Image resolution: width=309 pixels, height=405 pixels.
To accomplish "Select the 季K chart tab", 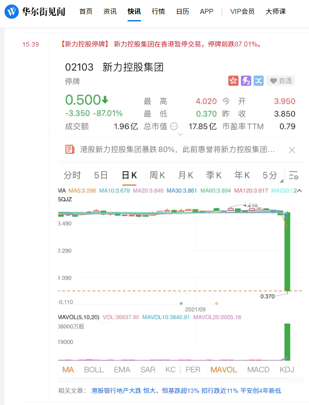I will click(x=214, y=175).
